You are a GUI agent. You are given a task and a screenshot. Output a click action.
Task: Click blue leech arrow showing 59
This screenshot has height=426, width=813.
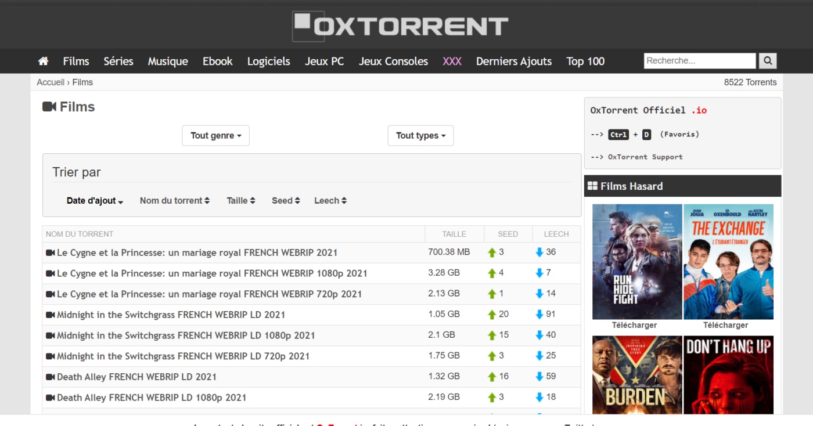pyautogui.click(x=539, y=377)
